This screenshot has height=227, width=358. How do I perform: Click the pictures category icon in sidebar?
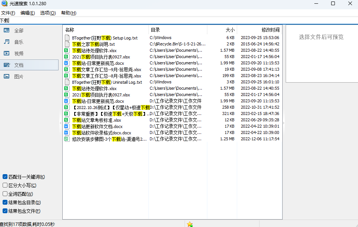[7, 77]
